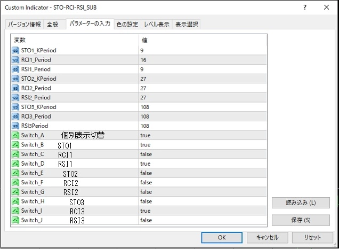Viewport: 339px width, 249px height.
Task: Select the RCI2_Period value 27
Action: tap(203, 88)
